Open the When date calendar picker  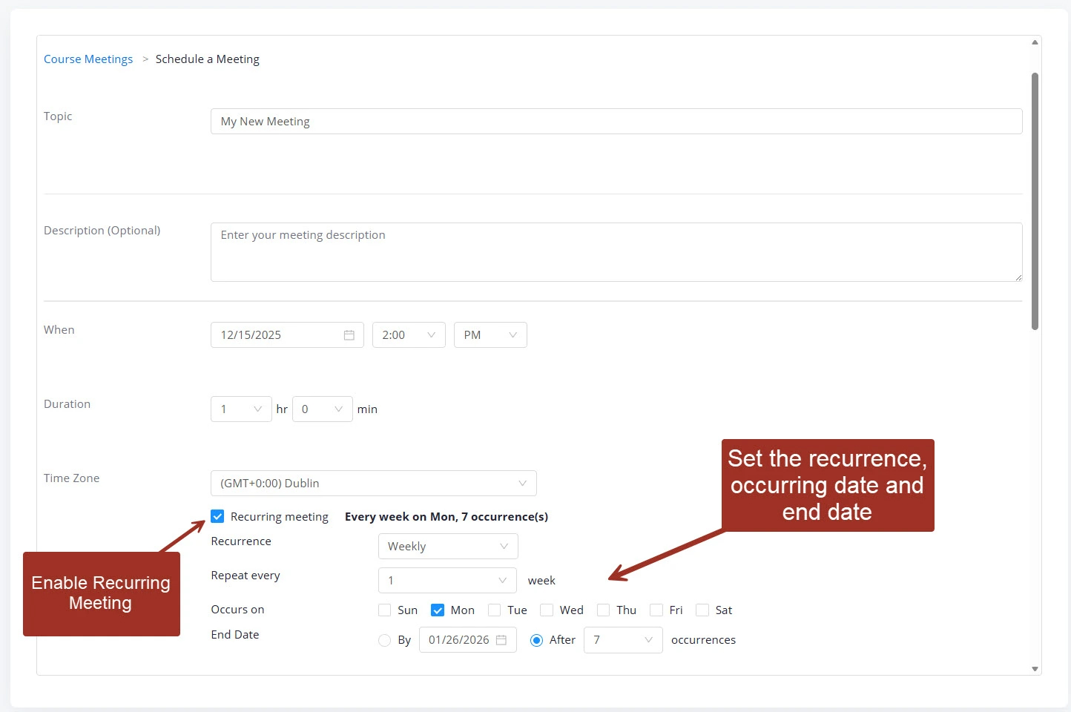[349, 334]
